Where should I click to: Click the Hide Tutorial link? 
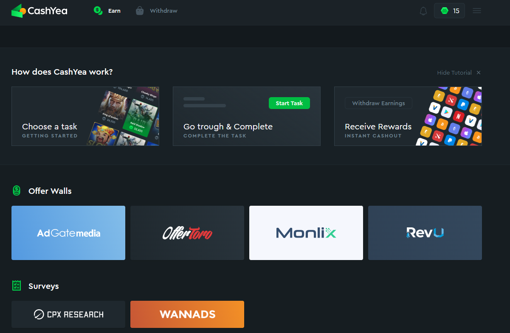(454, 73)
